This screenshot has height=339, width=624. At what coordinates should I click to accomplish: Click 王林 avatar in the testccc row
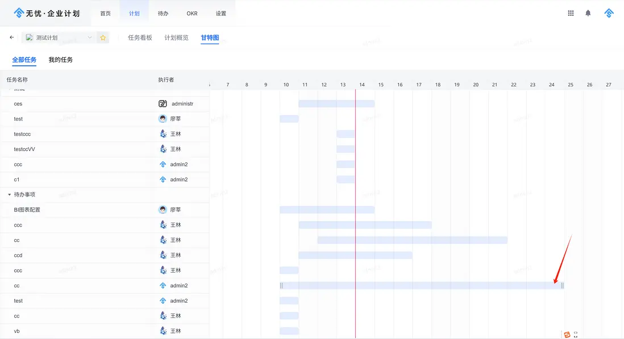click(x=163, y=134)
